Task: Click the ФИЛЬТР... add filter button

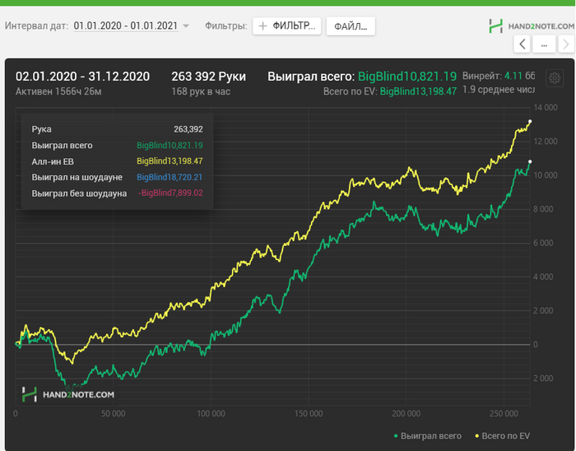Action: (x=287, y=26)
